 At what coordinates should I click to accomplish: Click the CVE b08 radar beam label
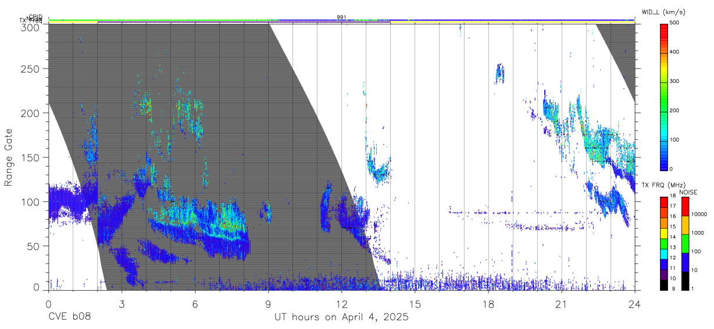(x=69, y=317)
